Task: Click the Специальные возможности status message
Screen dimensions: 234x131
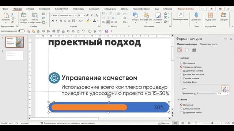Action: click(68, 123)
